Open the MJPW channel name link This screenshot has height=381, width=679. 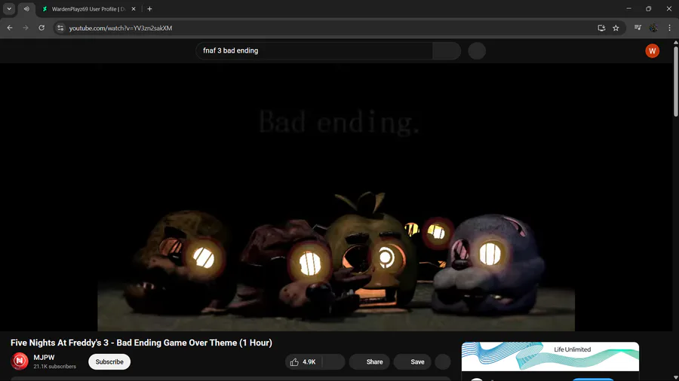tap(45, 357)
